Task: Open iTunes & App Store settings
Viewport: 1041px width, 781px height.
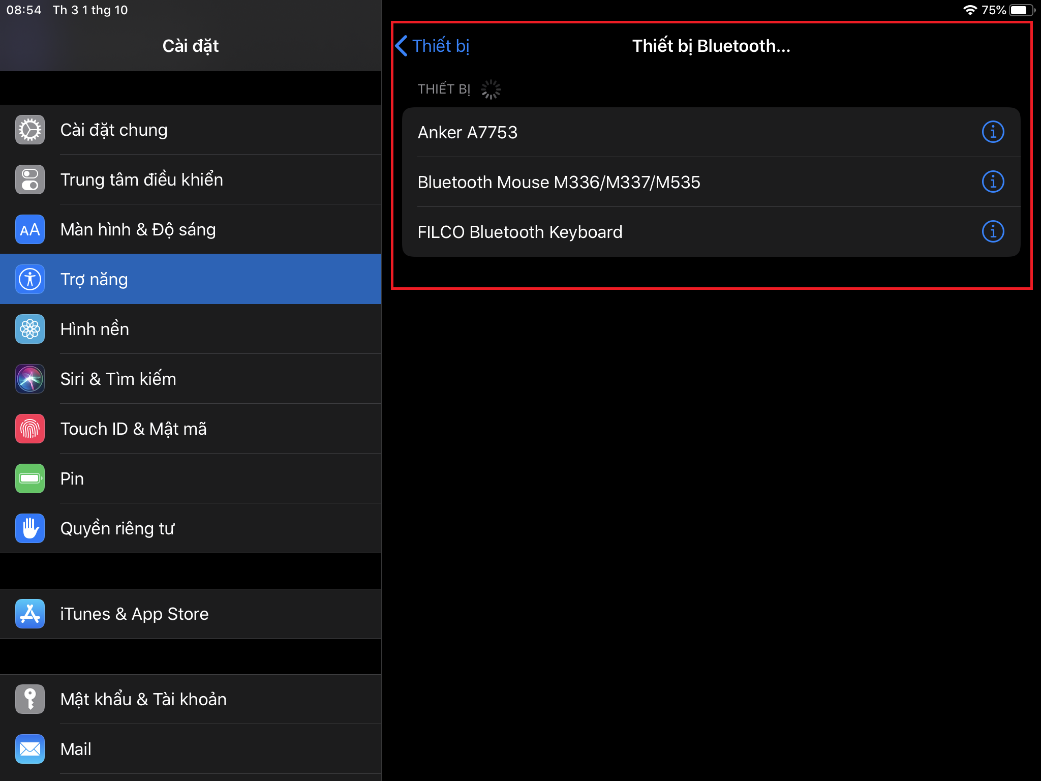Action: pos(191,614)
